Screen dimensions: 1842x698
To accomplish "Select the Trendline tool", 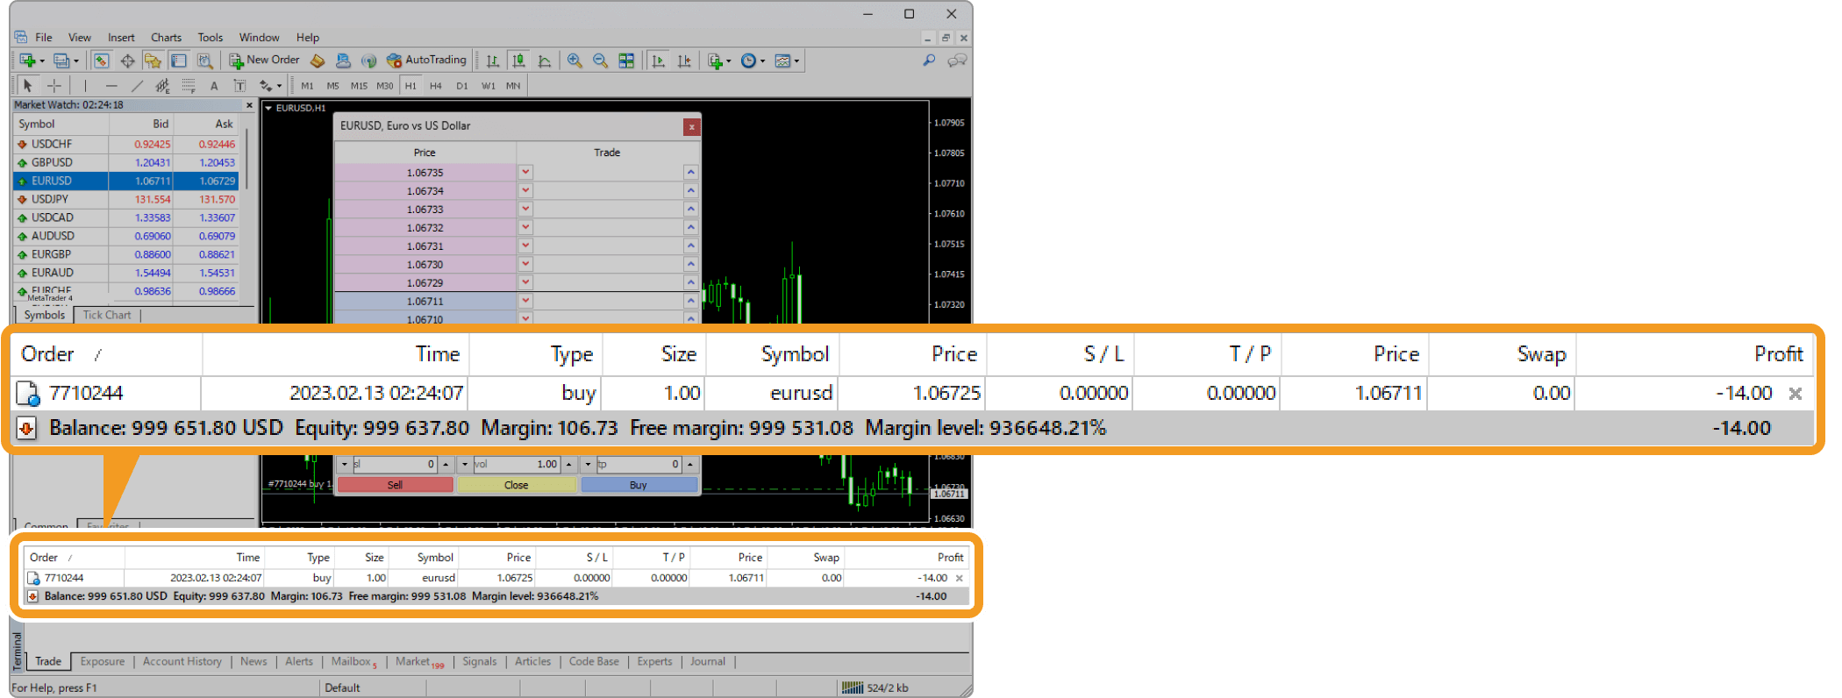I will tap(137, 85).
